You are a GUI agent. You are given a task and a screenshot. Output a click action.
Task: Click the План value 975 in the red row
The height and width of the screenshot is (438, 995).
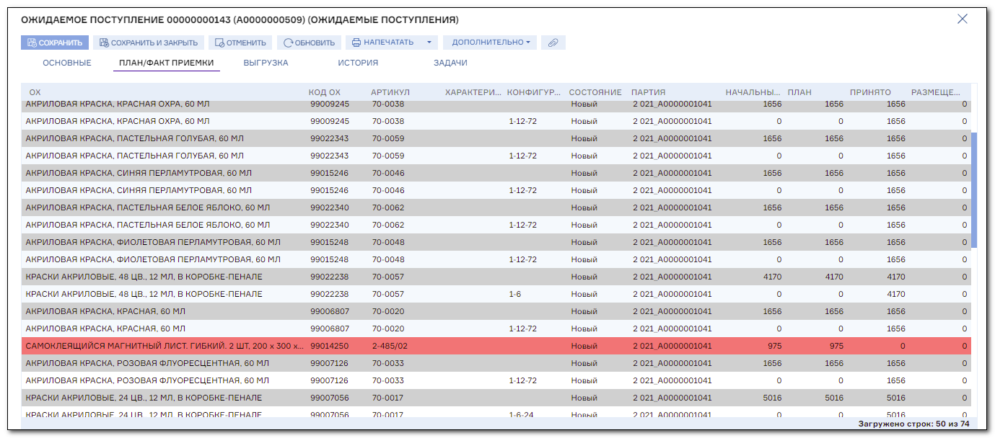point(836,346)
